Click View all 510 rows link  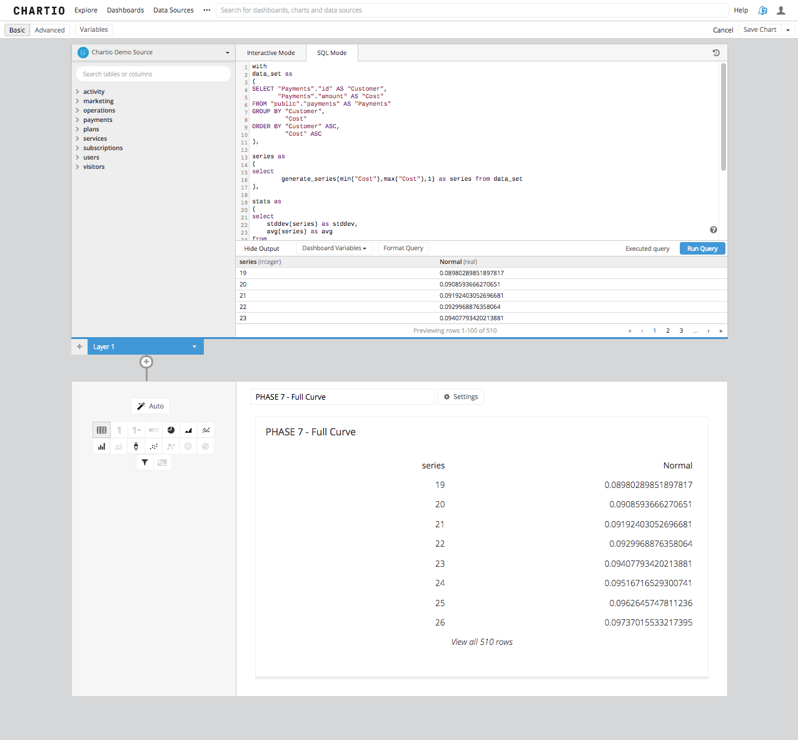[482, 642]
